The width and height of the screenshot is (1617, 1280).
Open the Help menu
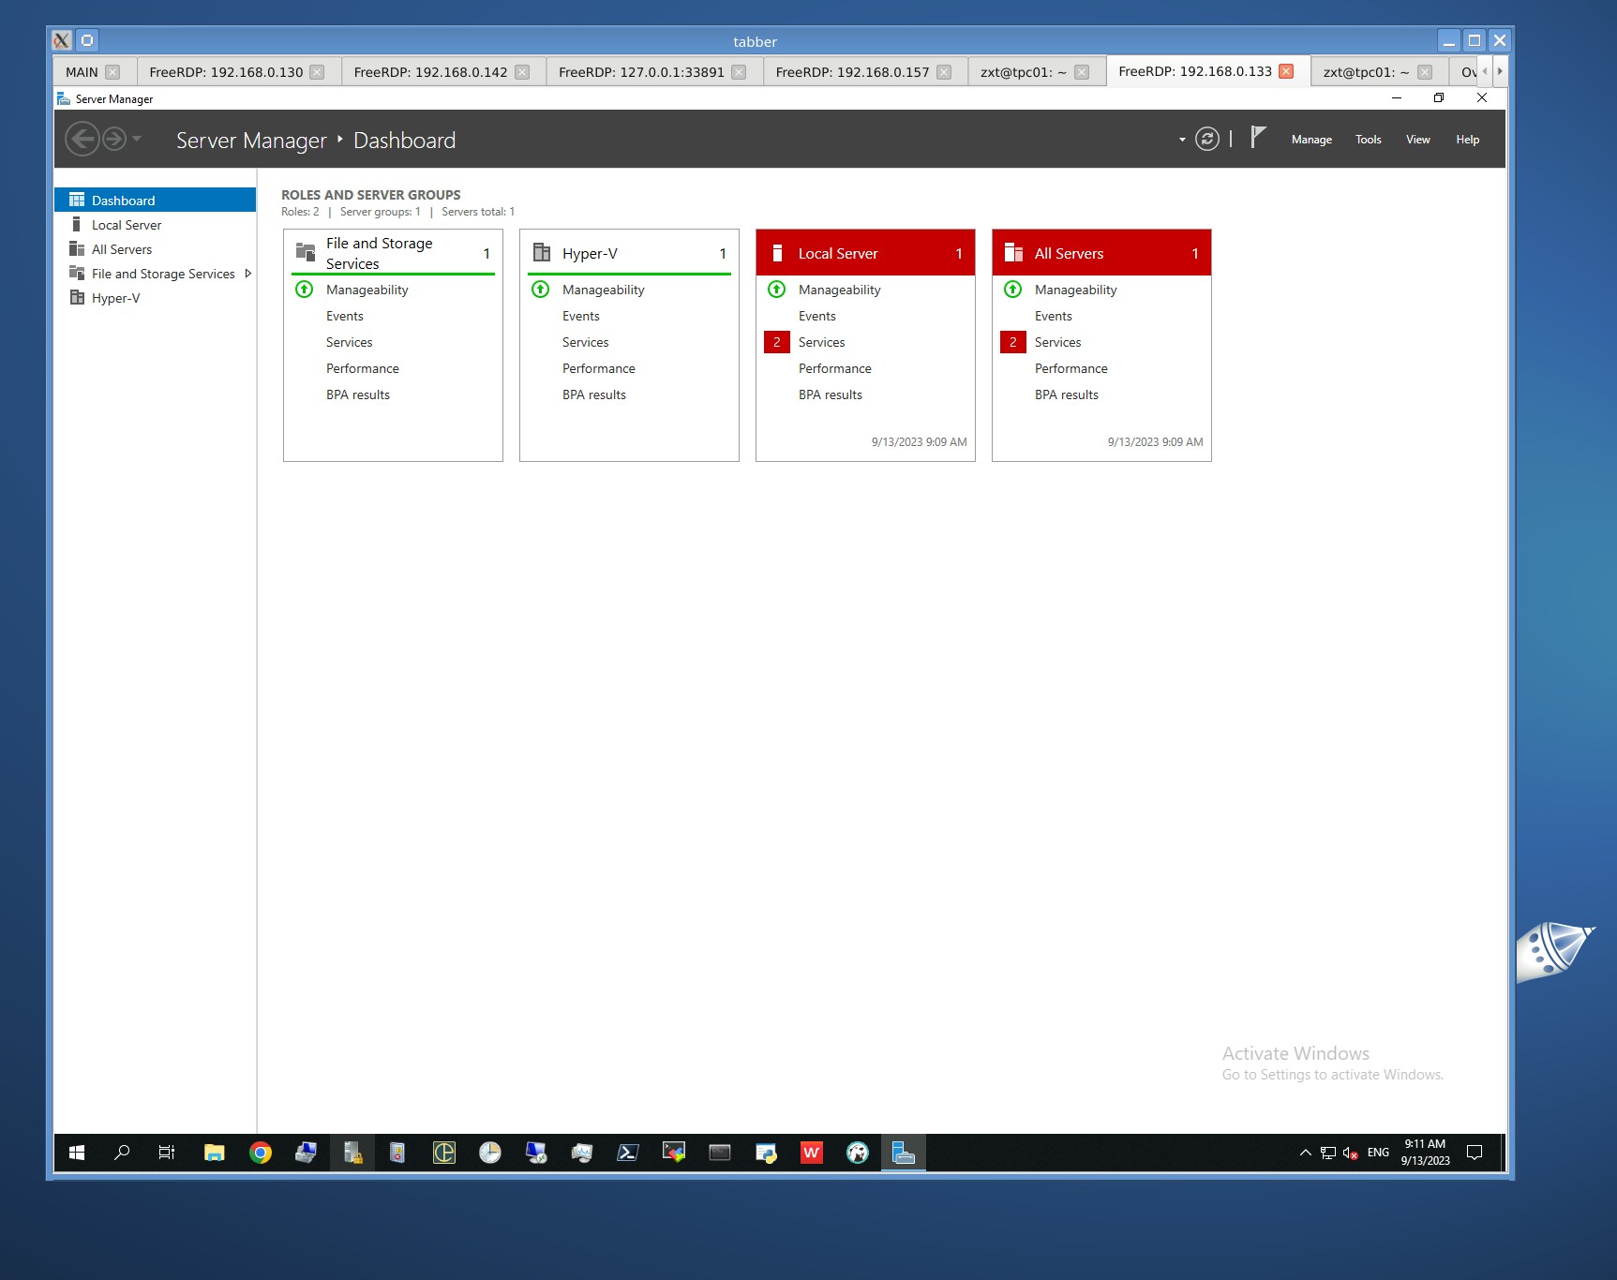pos(1467,140)
